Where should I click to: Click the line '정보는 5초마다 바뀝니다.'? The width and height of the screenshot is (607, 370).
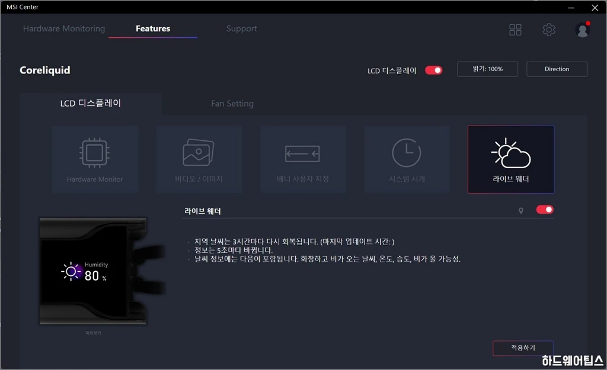pyautogui.click(x=234, y=250)
